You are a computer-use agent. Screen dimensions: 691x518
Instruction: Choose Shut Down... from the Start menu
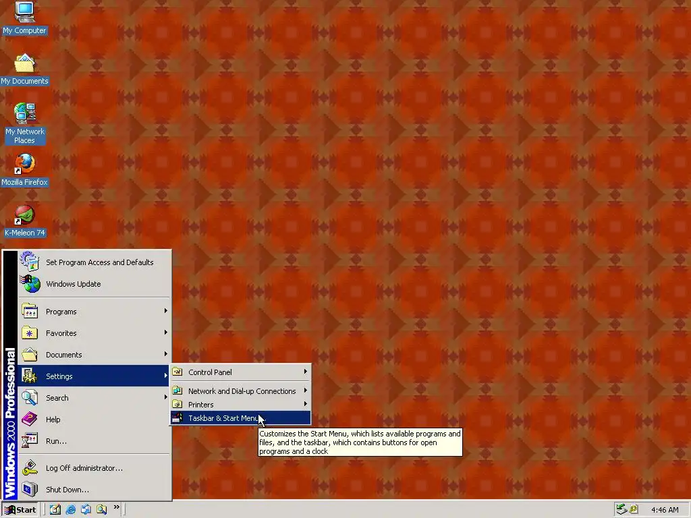click(94, 490)
